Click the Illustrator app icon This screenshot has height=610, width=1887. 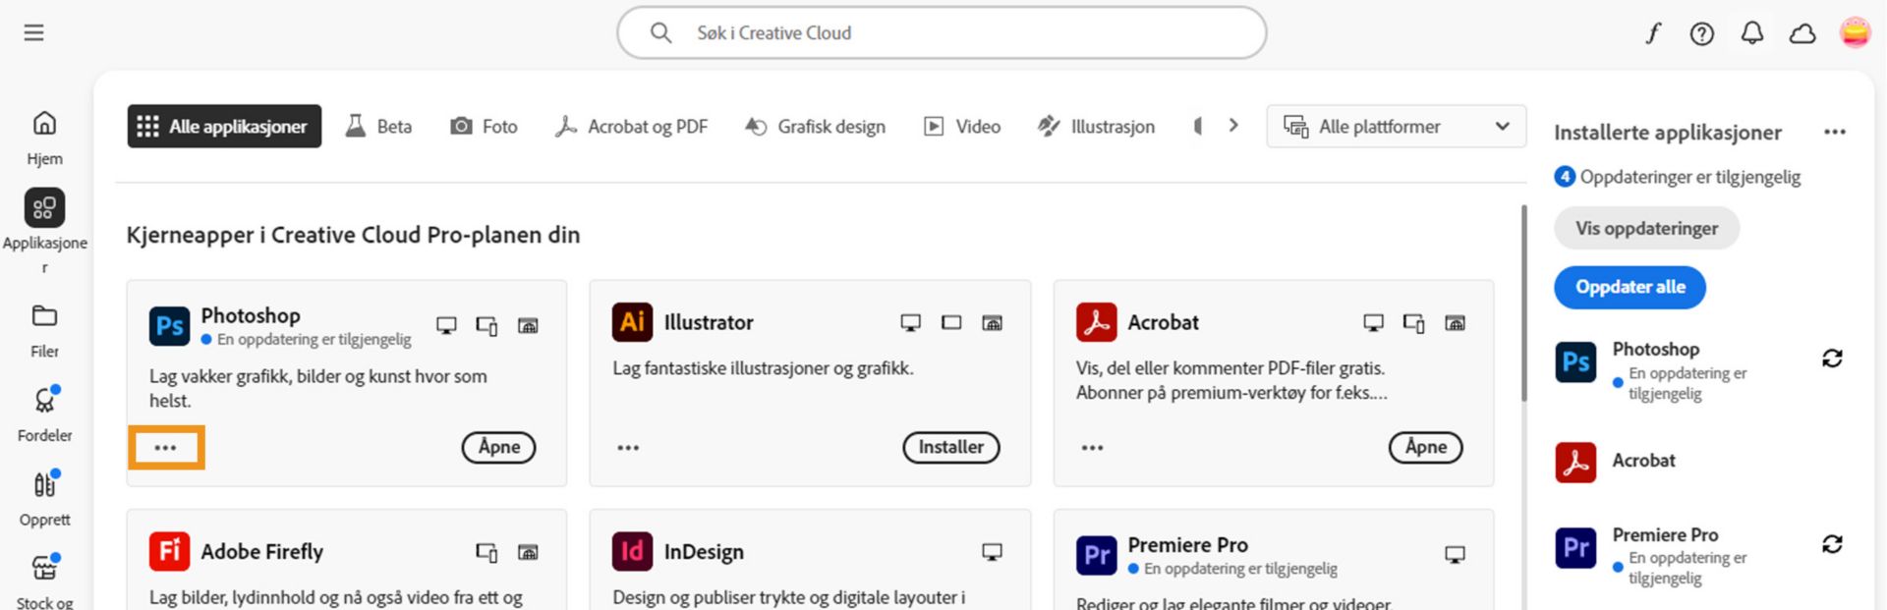(632, 322)
